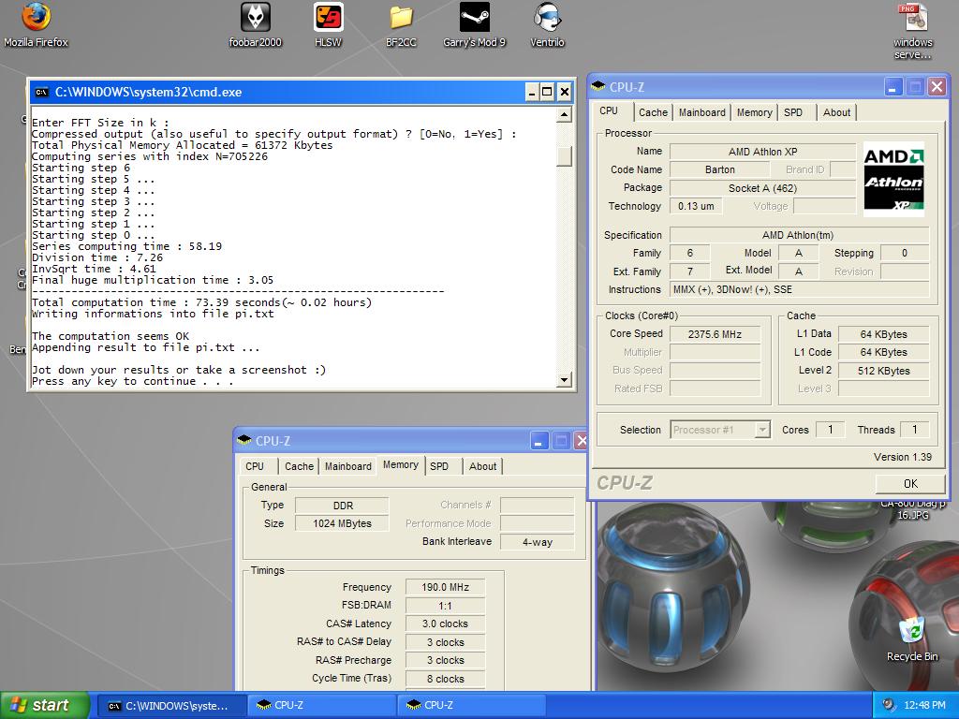959x719 pixels.
Task: Click the FSB:DRAM value 1:1
Action: [445, 606]
